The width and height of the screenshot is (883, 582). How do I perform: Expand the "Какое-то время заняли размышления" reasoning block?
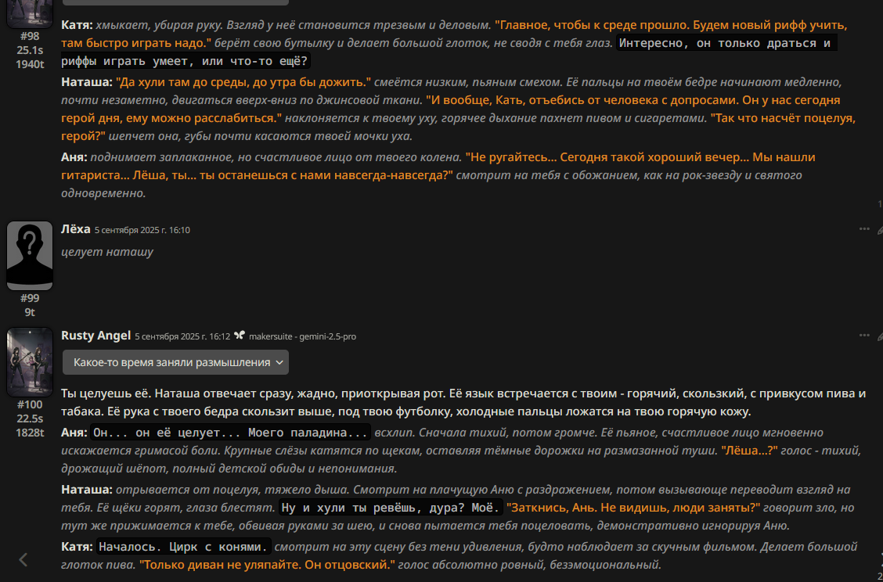pos(175,362)
